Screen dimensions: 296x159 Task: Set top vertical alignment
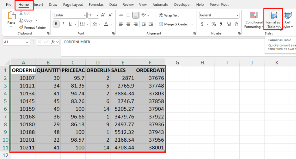[121, 15]
